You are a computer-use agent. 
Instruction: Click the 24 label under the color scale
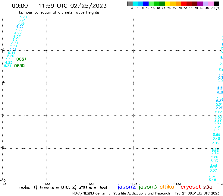[x=169, y=8]
